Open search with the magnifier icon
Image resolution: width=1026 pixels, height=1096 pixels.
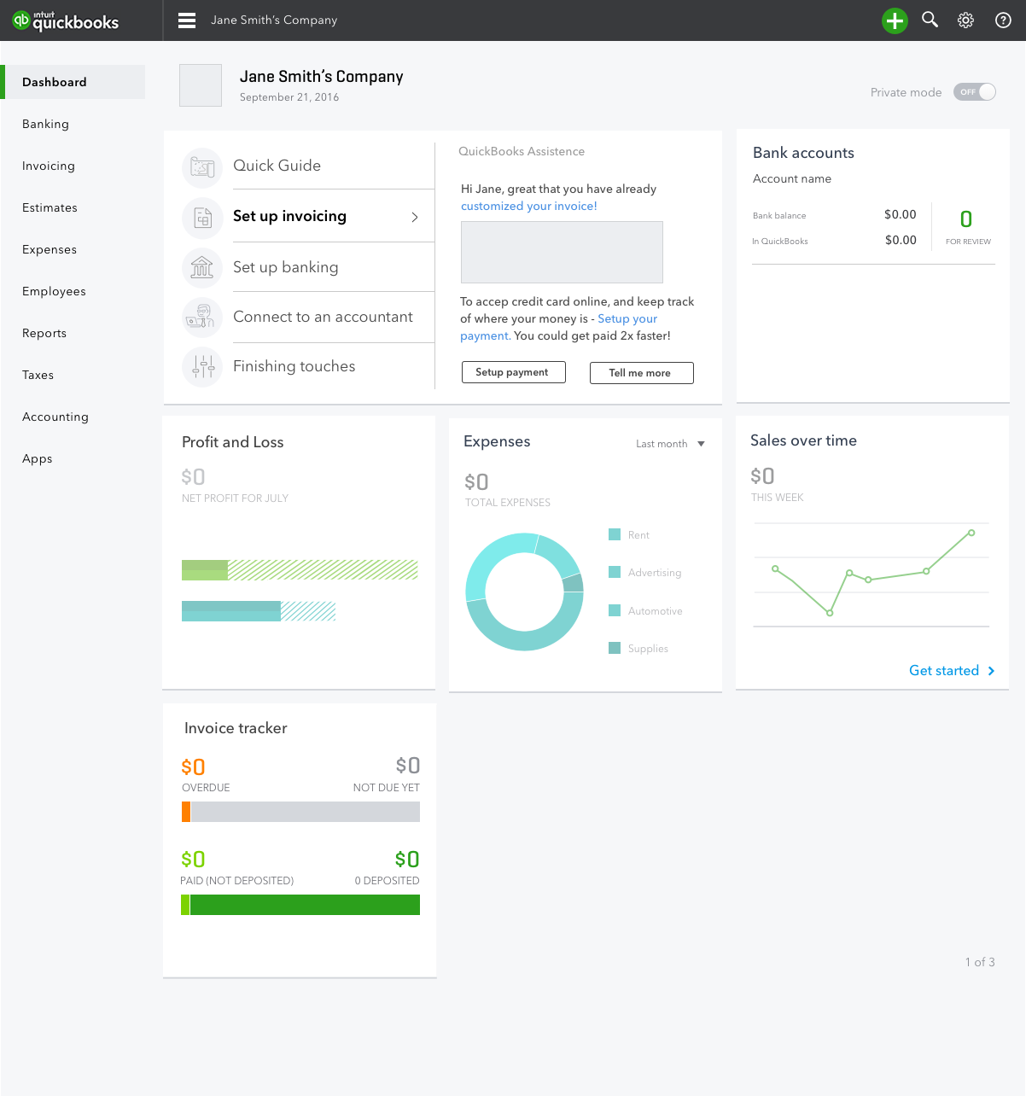pyautogui.click(x=930, y=20)
